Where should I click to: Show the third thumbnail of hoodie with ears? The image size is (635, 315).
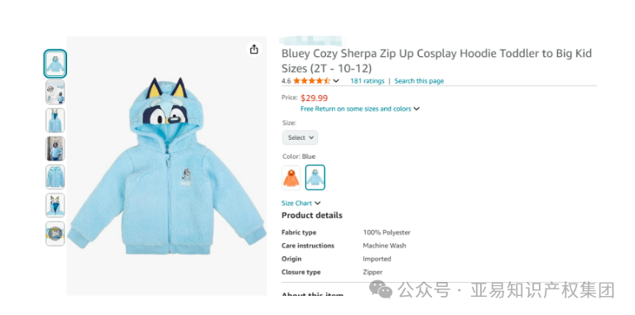tap(55, 121)
